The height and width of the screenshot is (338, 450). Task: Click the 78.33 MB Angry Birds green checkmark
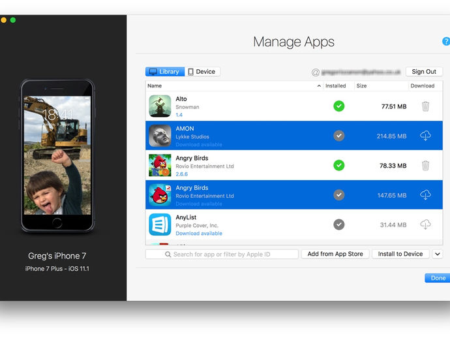(x=338, y=165)
